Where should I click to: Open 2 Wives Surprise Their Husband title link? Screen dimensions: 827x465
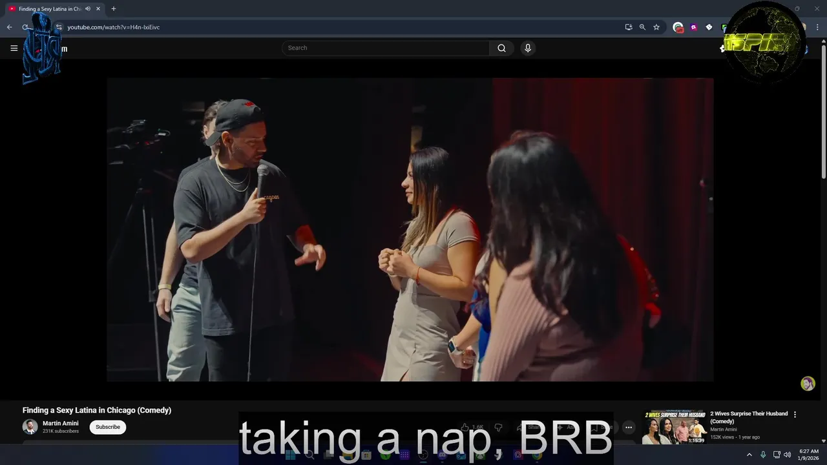749,417
